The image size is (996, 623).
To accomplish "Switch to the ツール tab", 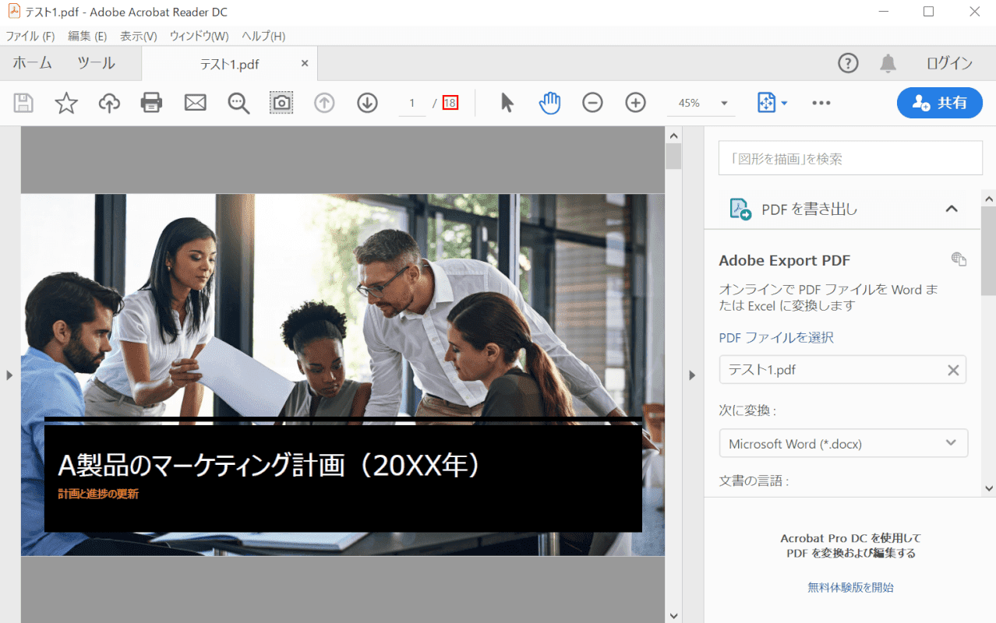I will (97, 63).
